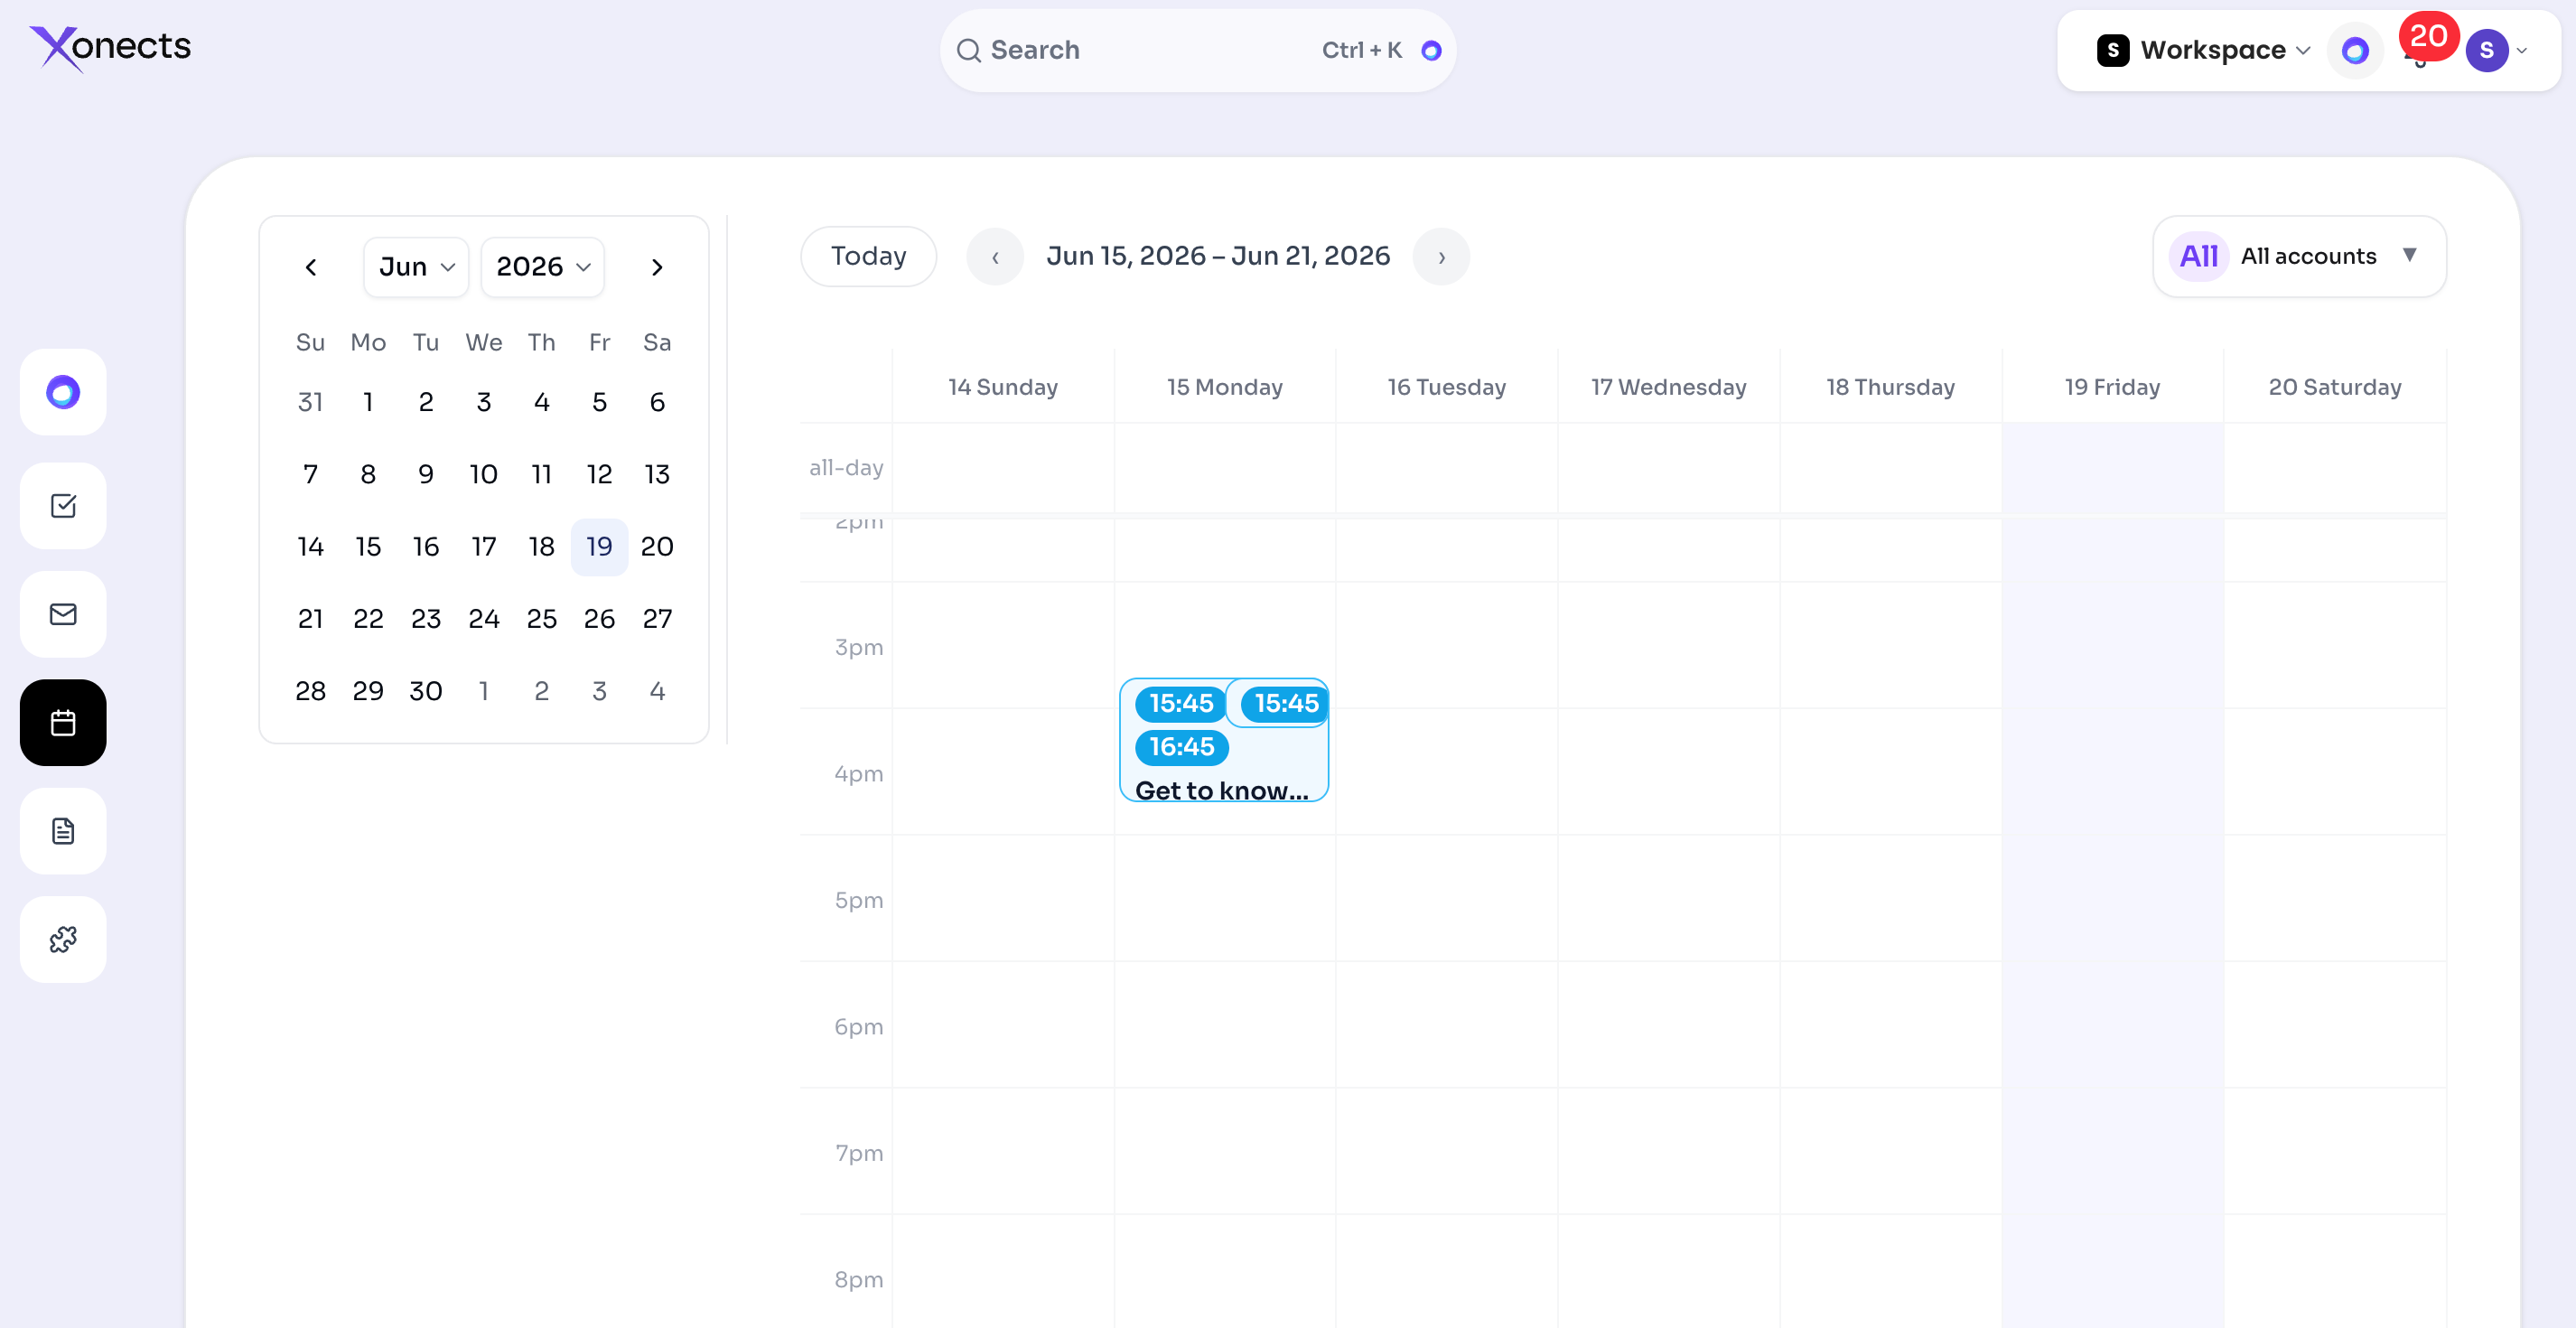Open the Integrations puzzle sidebar icon

point(63,939)
